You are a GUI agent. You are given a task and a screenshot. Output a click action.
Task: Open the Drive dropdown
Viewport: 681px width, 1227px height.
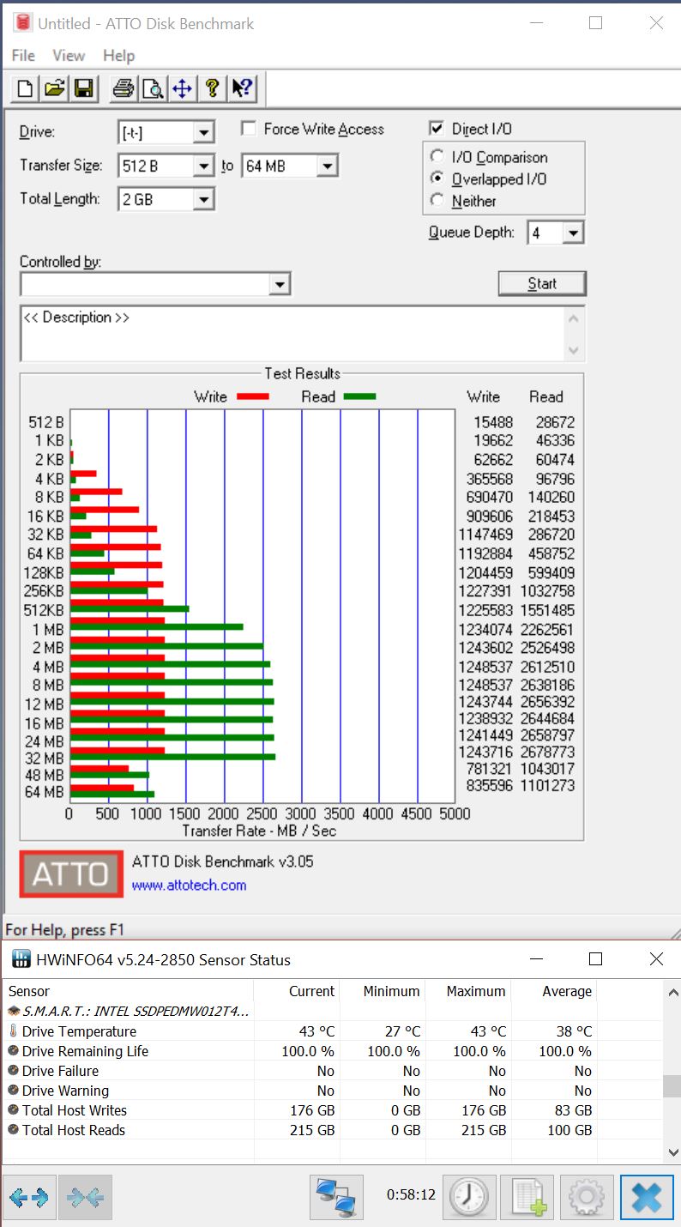pyautogui.click(x=203, y=132)
